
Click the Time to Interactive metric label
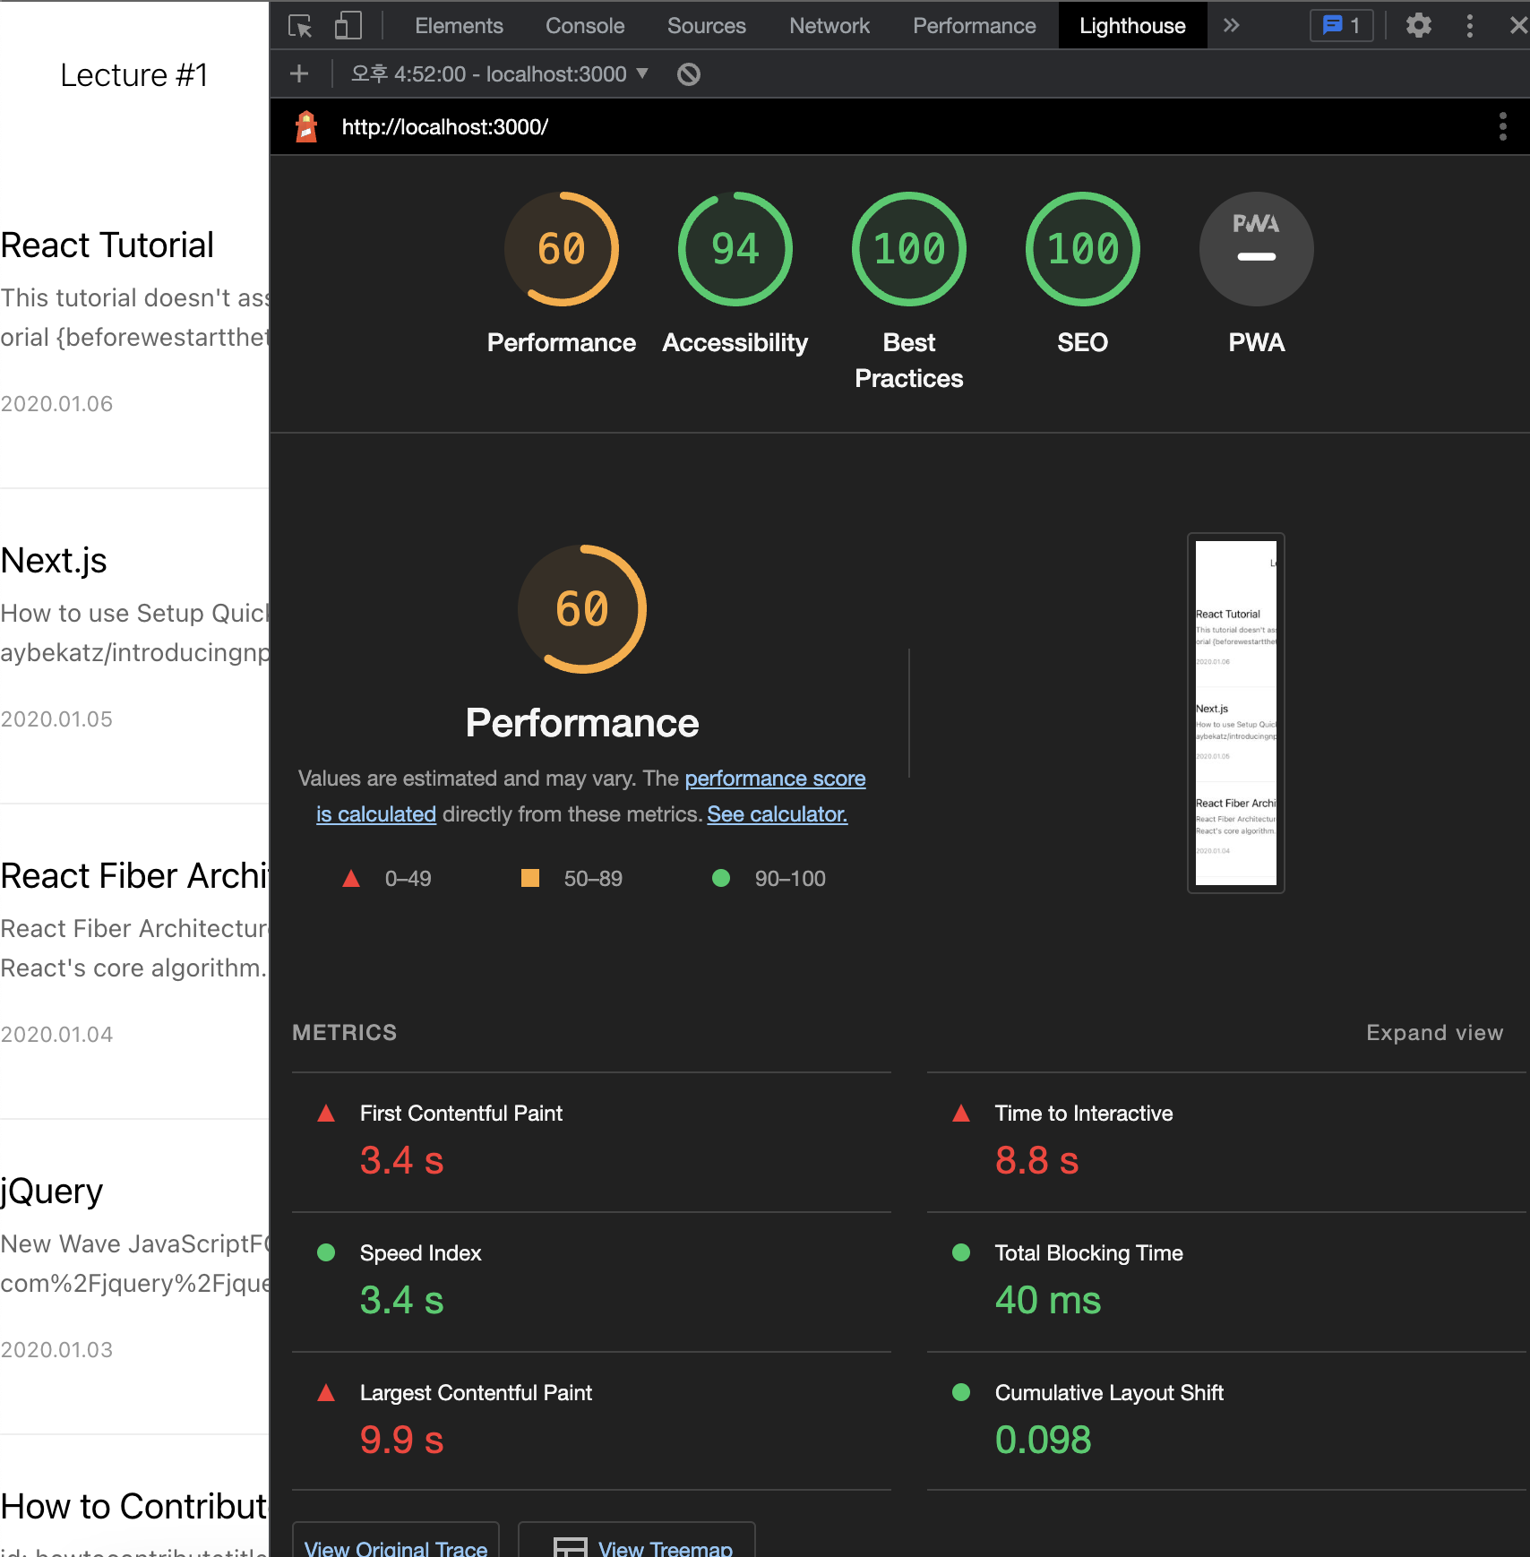click(x=1084, y=1114)
